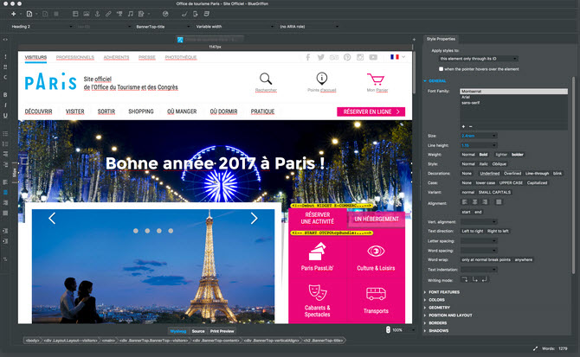Click the Professionnels link in page

pyautogui.click(x=75, y=57)
